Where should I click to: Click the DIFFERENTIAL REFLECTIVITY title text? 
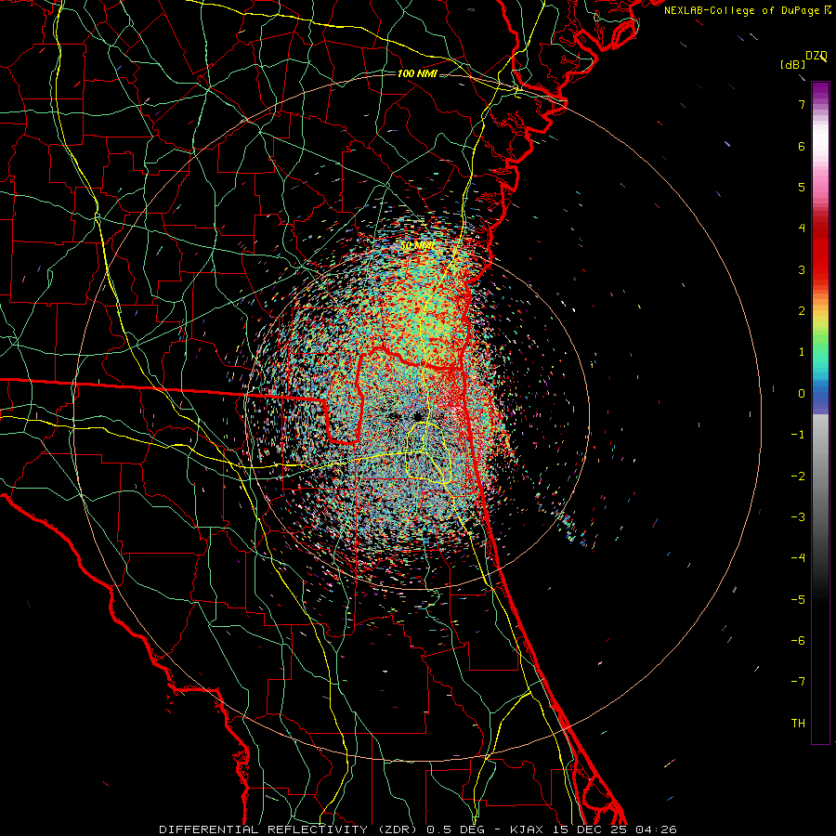[x=264, y=829]
